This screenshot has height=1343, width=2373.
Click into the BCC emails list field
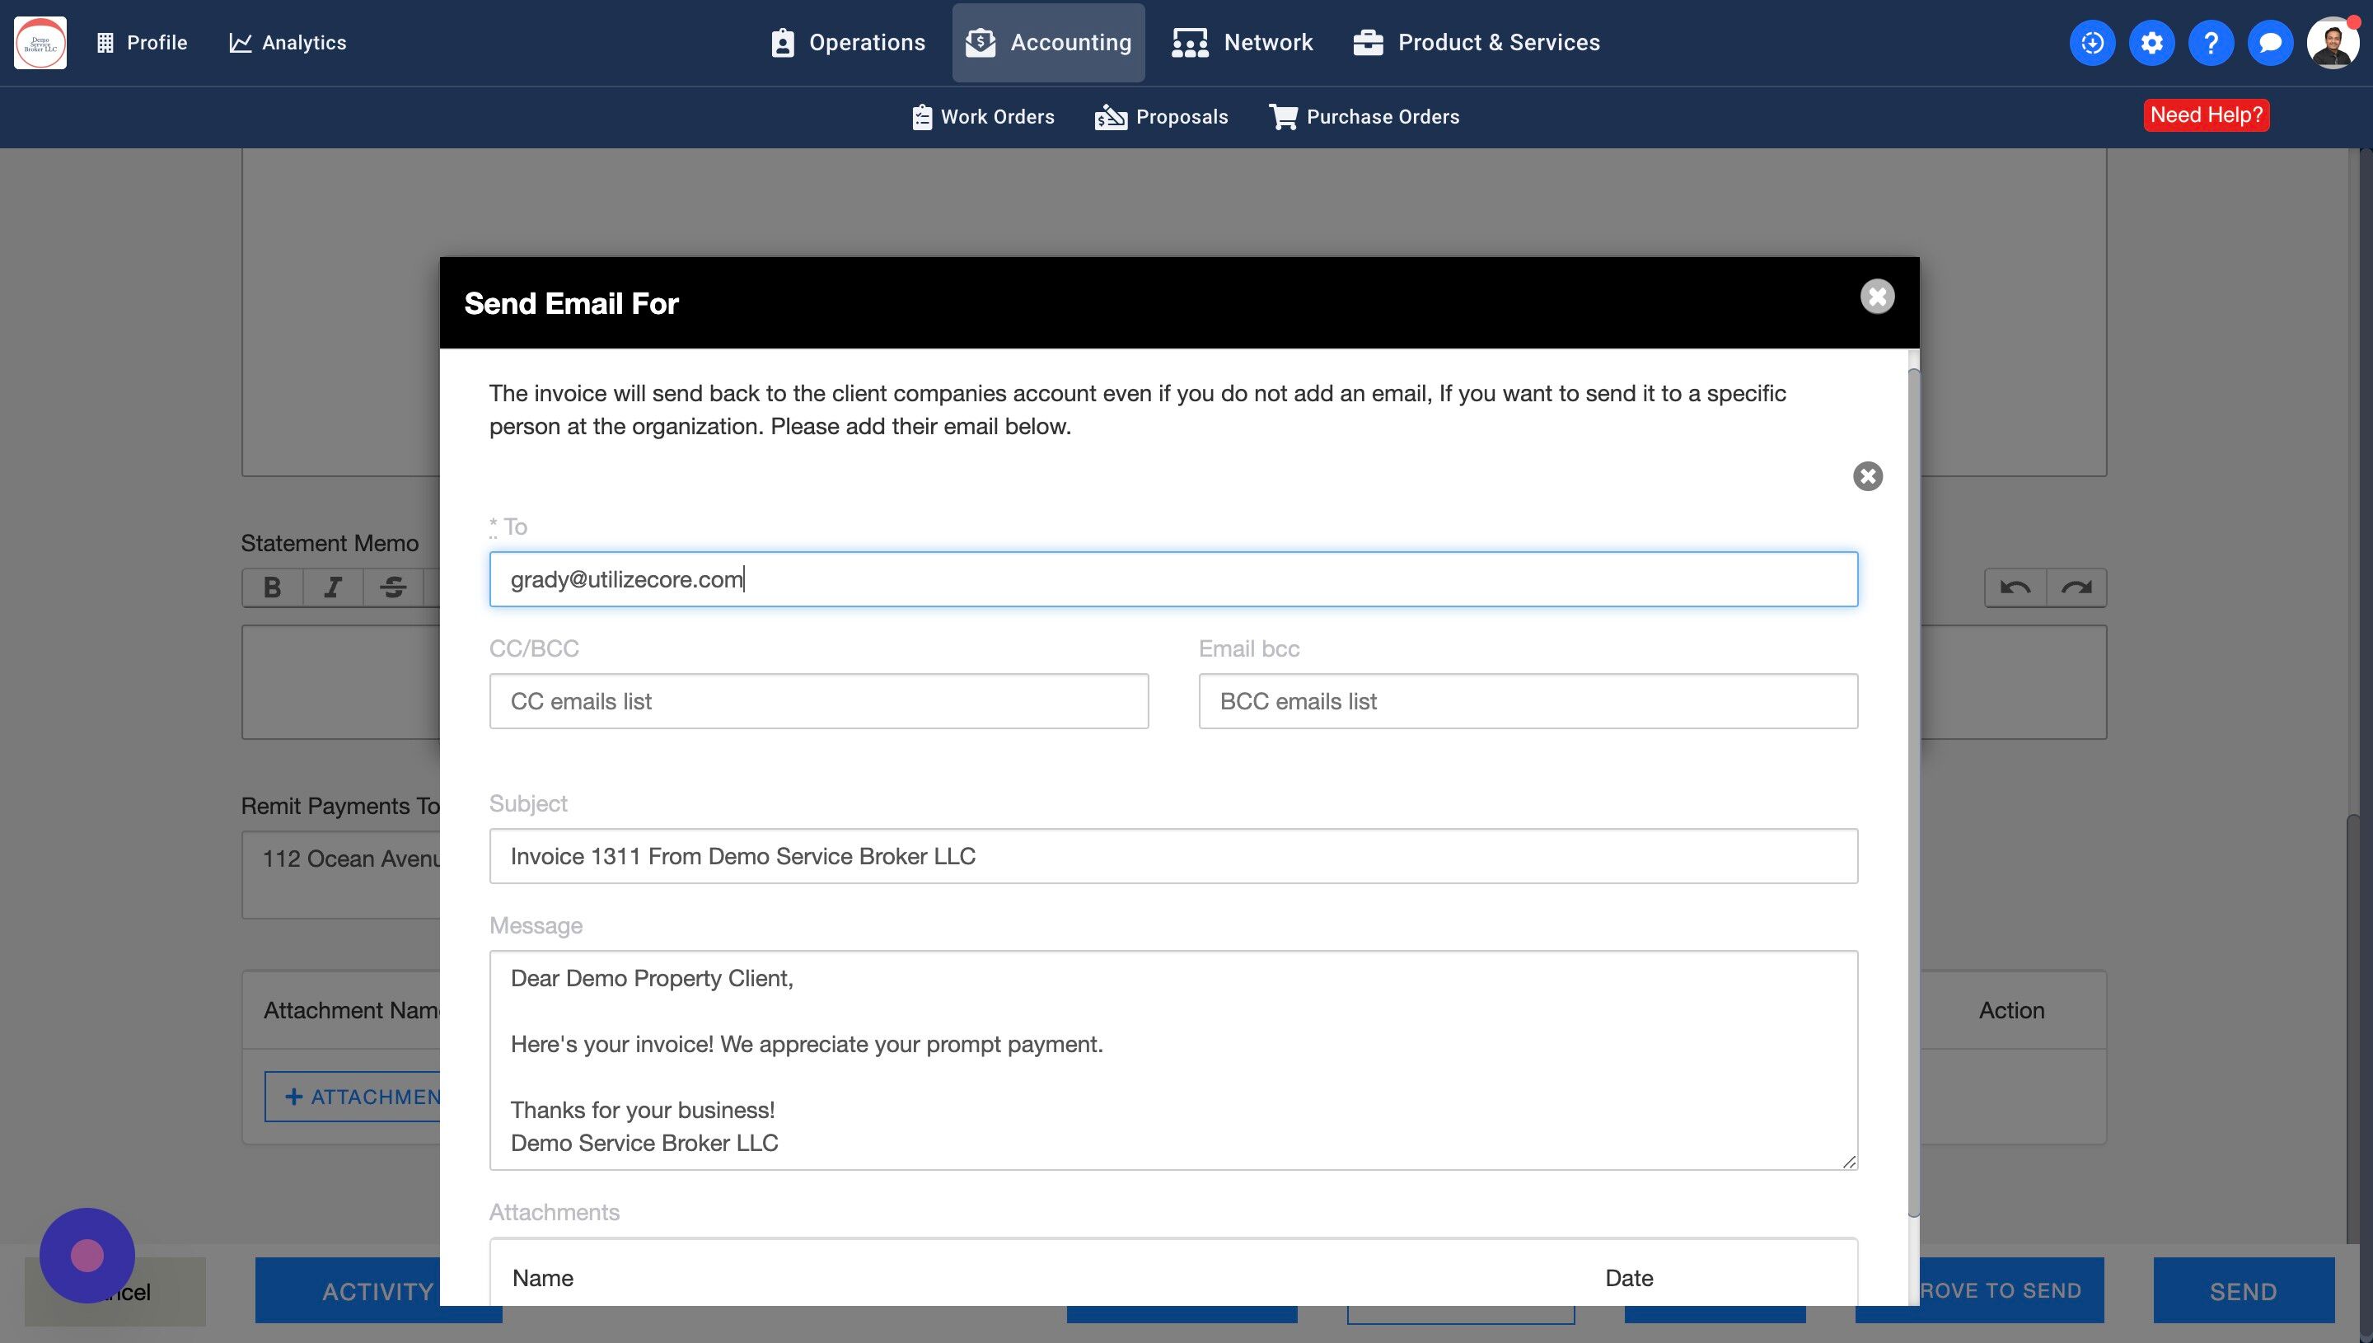tap(1528, 701)
